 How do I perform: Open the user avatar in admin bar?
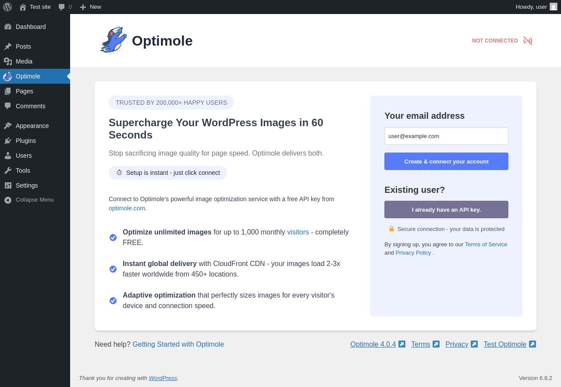tap(554, 7)
